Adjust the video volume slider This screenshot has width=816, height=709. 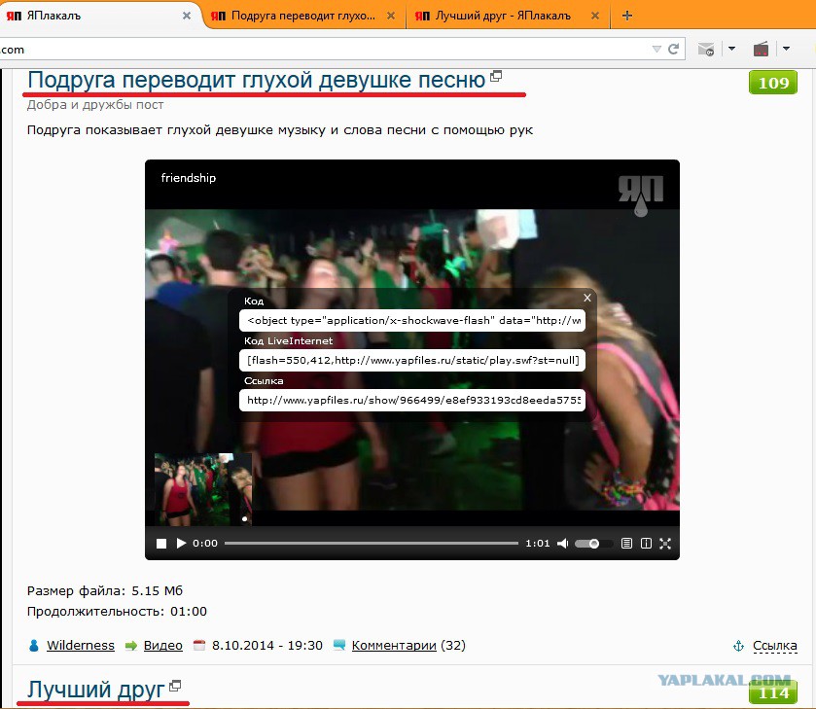(x=587, y=544)
